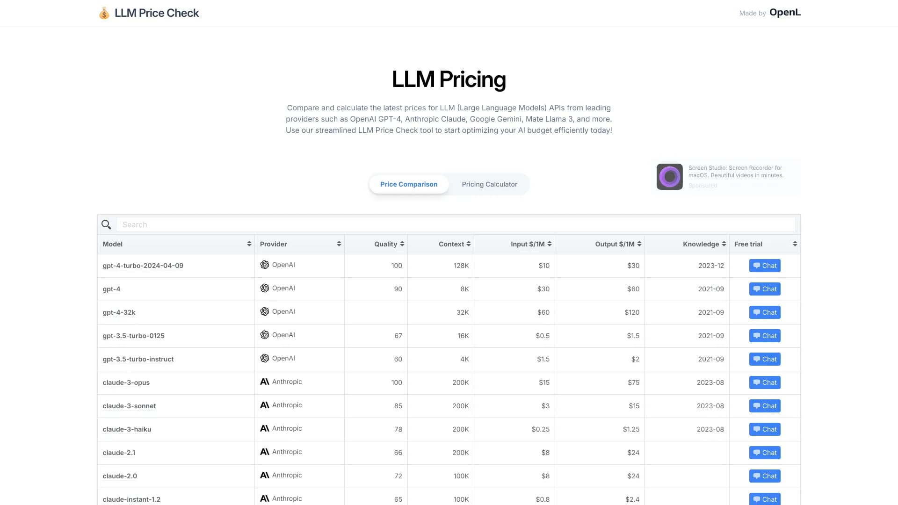Screen dimensions: 898x505
Task: Open the gpt-4-turbo-2024-04-09 model link
Action: point(143,265)
